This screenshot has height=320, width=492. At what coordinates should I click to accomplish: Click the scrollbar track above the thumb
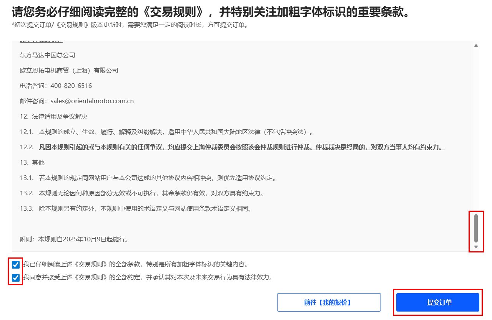pos(476,130)
